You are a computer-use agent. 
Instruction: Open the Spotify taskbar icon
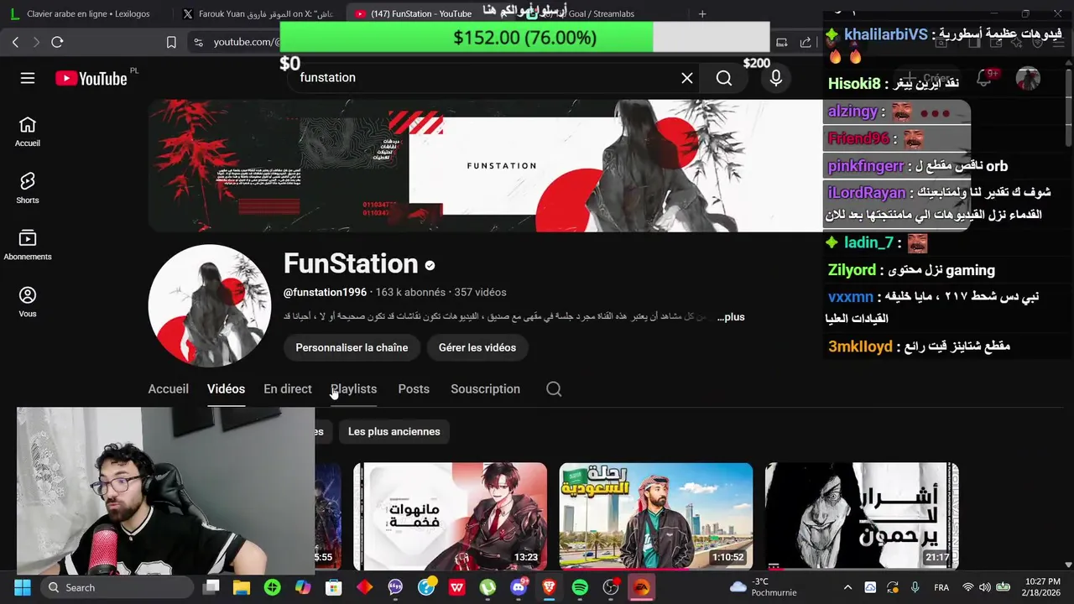[580, 587]
